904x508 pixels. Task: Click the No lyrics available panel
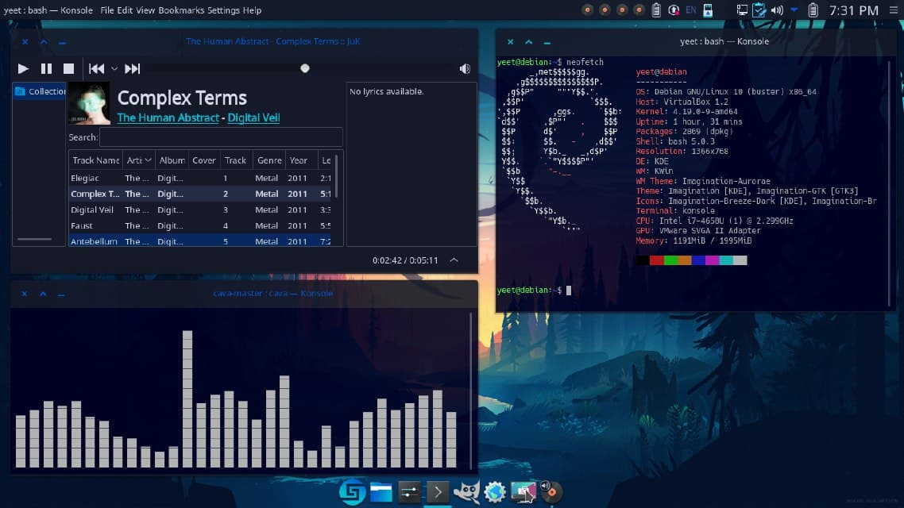[411, 164]
